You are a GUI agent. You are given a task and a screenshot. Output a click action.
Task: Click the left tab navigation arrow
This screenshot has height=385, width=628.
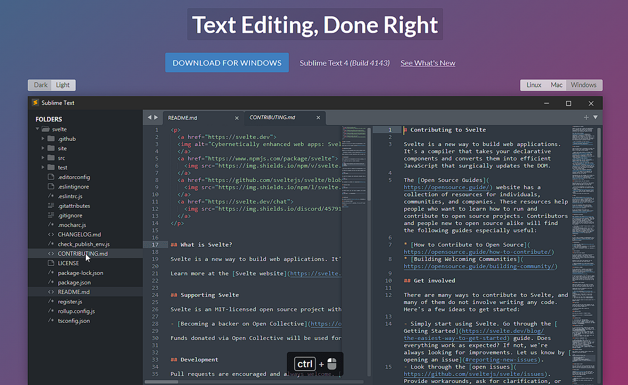click(148, 117)
